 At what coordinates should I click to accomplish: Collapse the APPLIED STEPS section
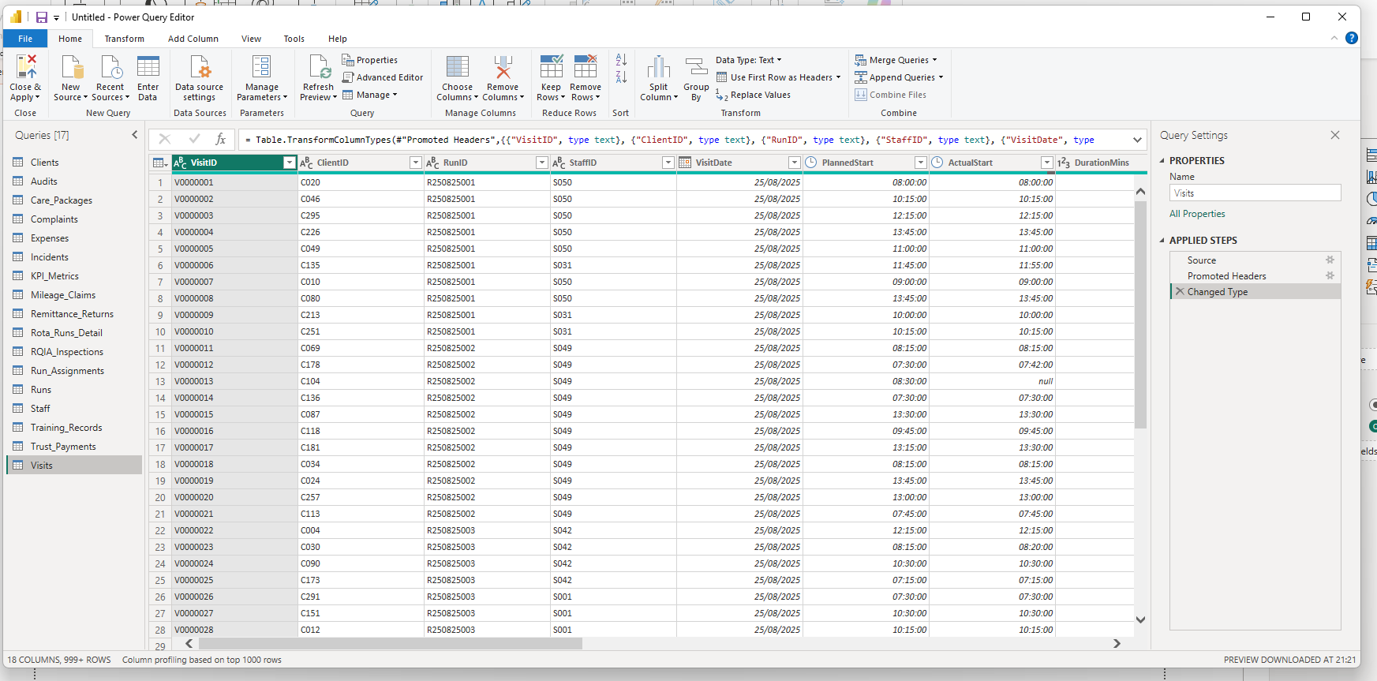(1162, 240)
